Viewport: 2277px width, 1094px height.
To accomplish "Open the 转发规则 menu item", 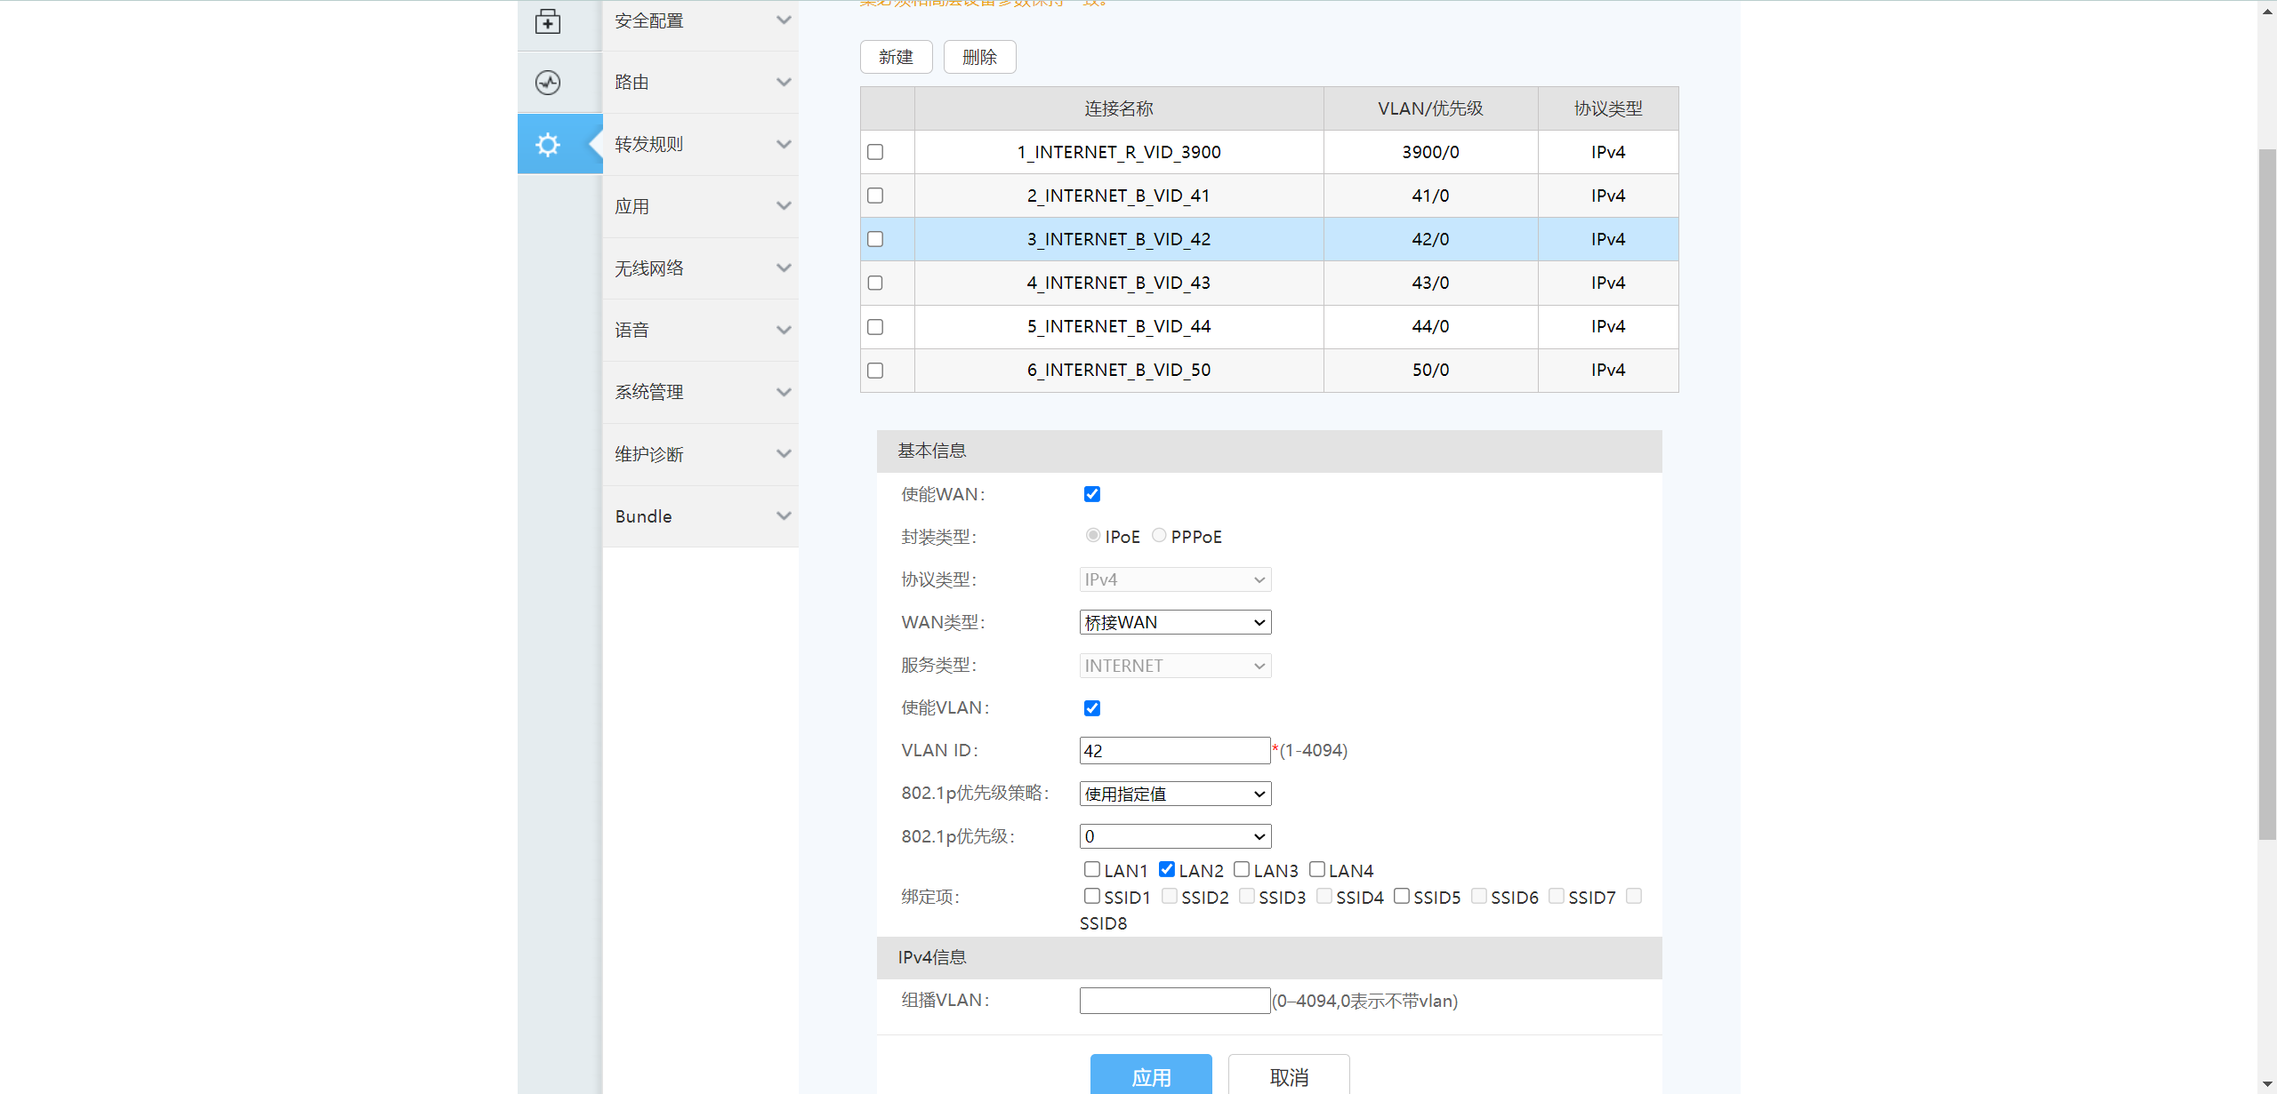I will point(649,144).
